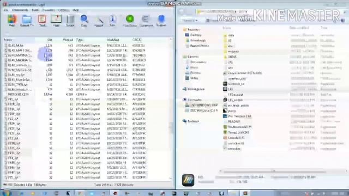Run the green VirusScan toolbar icon
Screen dimensions: 349x196
click(130, 21)
